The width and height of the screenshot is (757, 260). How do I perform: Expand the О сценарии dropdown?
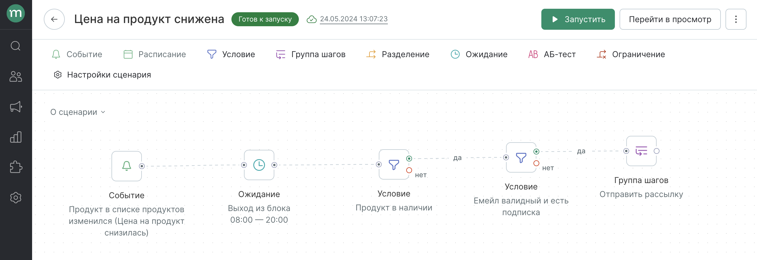pyautogui.click(x=78, y=112)
